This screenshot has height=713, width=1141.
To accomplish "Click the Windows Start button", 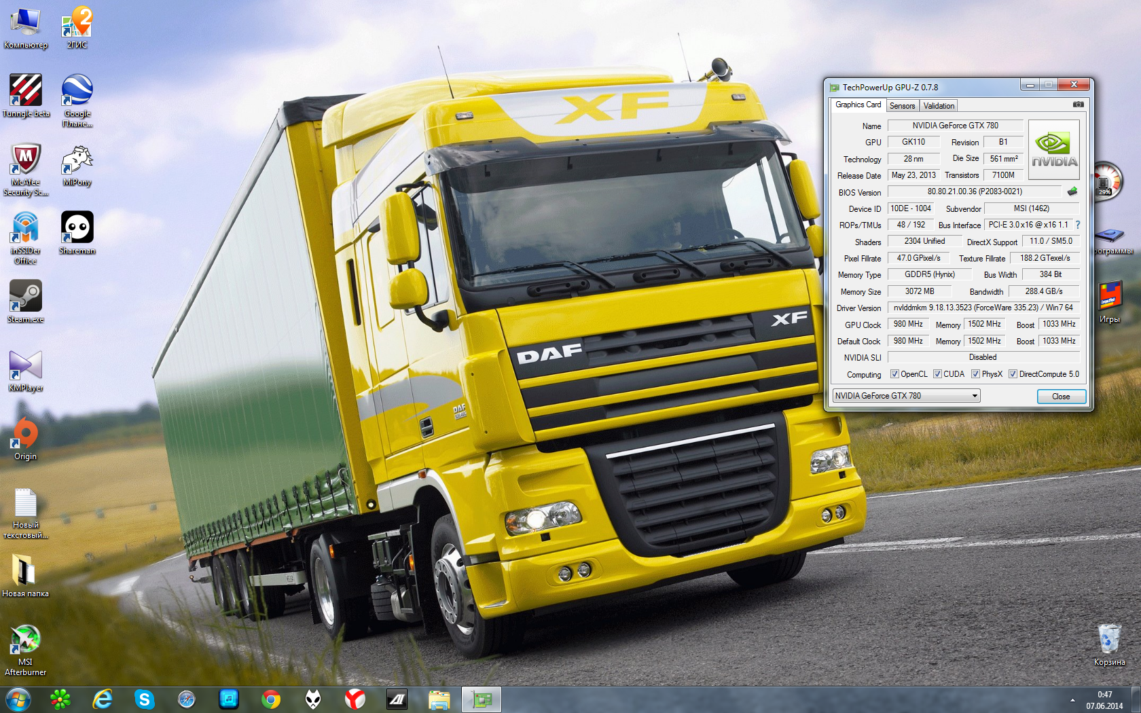I will tap(18, 699).
